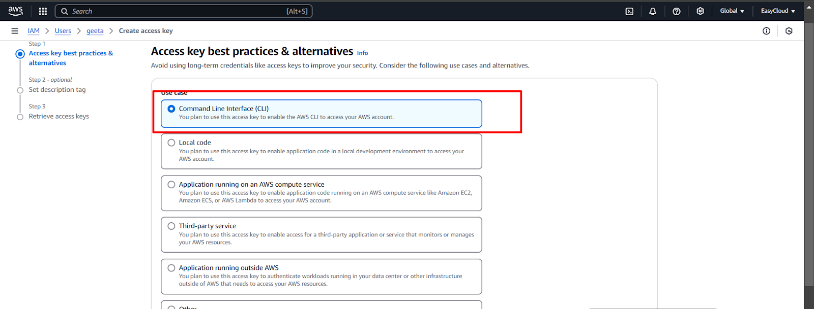Open the AWS home logo
This screenshot has width=814, height=309.
(x=15, y=11)
